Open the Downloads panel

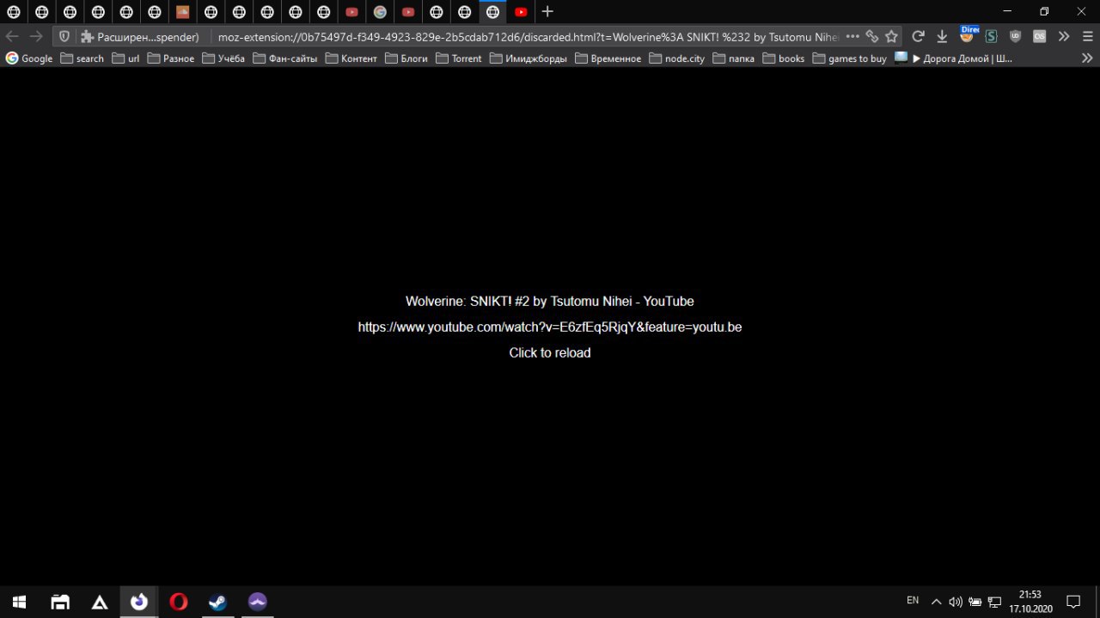point(942,36)
